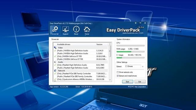Click the Start button
This screenshot has width=196, height=110.
click(x=127, y=82)
